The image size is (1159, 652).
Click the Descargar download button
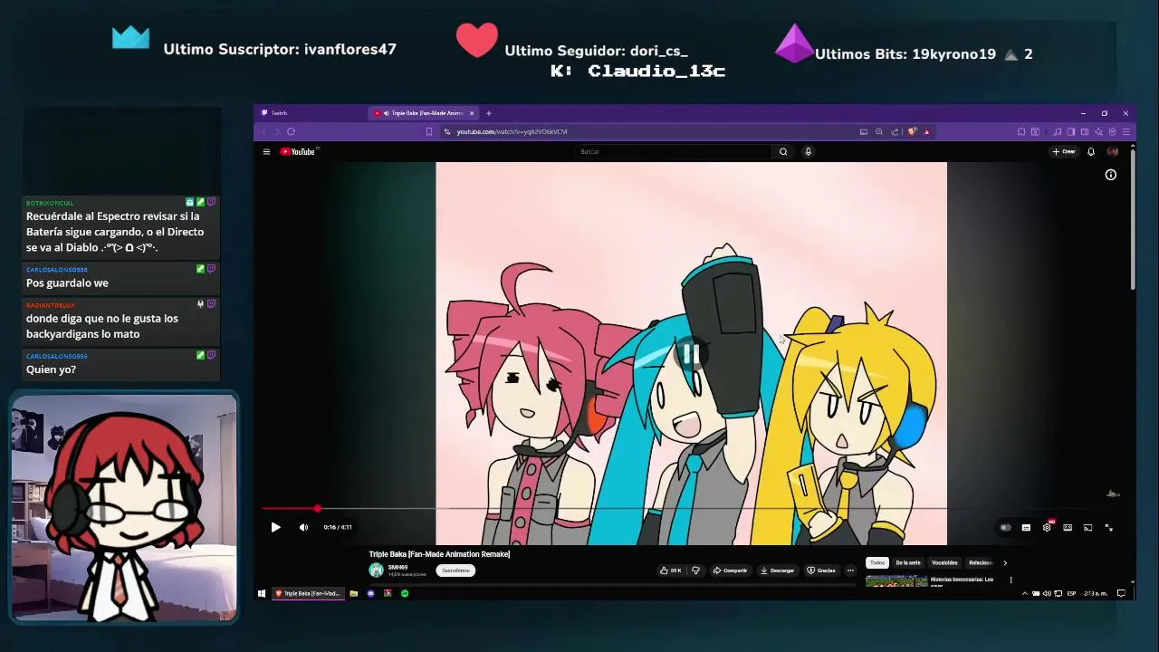778,570
